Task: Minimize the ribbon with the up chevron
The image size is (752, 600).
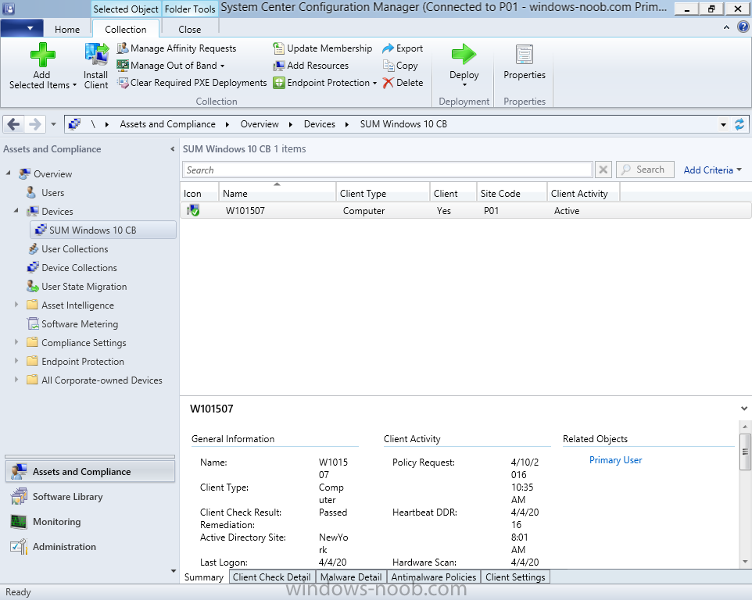Action: pos(726,28)
